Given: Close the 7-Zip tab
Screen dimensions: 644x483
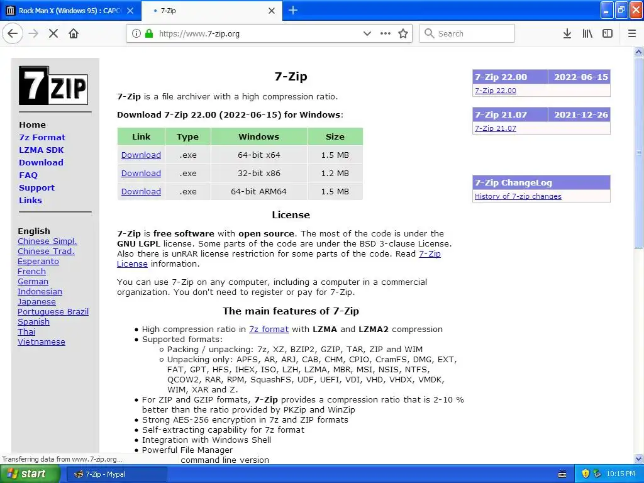Looking at the screenshot, I should (x=272, y=11).
